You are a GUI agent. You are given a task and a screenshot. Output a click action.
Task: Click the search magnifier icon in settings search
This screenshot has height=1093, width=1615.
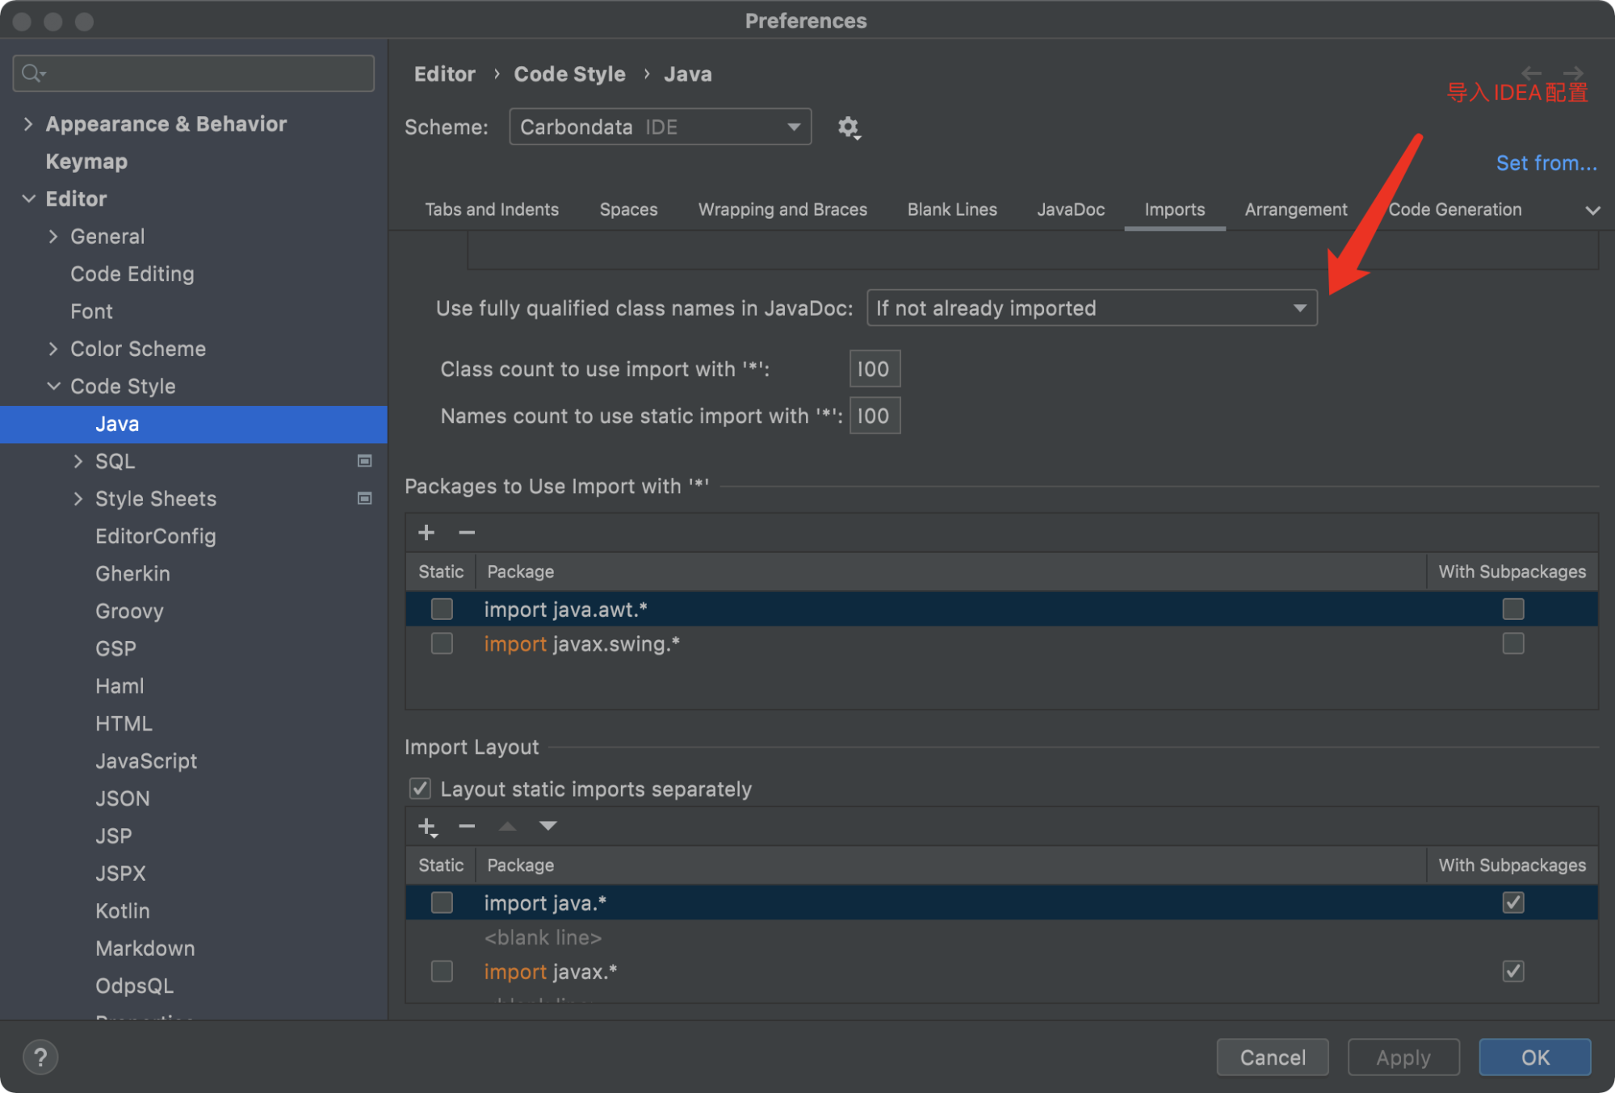33,73
